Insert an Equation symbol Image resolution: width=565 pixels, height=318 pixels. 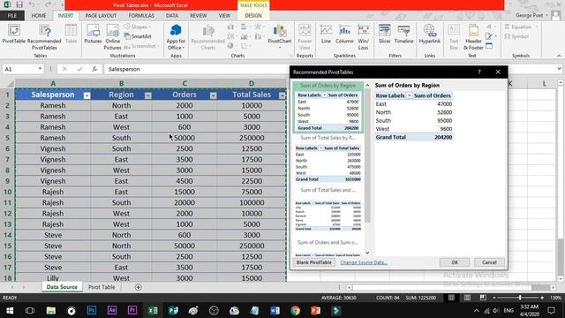[x=518, y=27]
